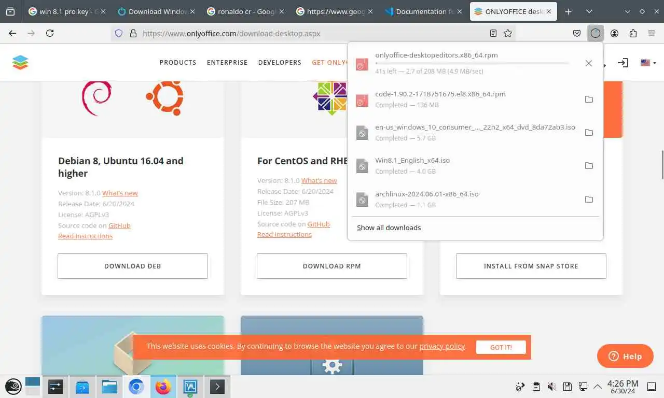Viewport: 664px width, 398px height.
Task: Click DOWNLOAD DEB button
Action: click(133, 266)
